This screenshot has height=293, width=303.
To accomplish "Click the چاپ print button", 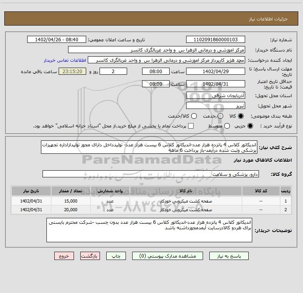I will 116,256.
